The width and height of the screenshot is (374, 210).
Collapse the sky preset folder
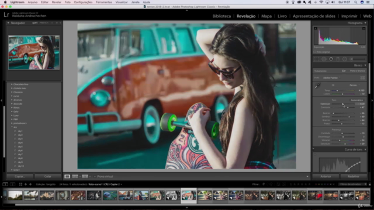12,127
